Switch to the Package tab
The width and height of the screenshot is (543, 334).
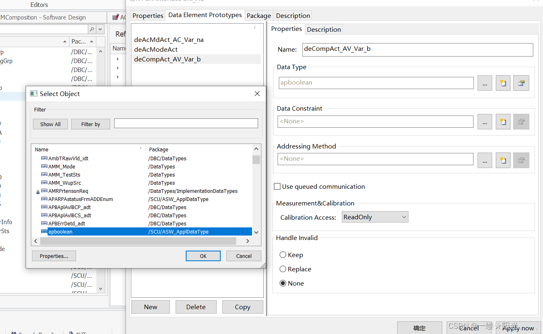coord(258,15)
